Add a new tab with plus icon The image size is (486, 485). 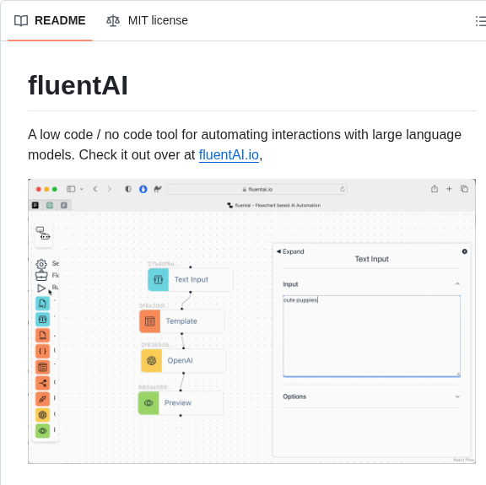[x=449, y=189]
